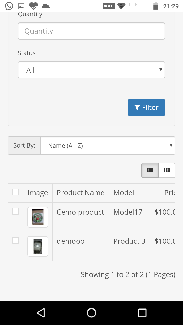Viewport: 183px width, 325px height.
Task: Apply the blue Filter button
Action: [x=146, y=107]
